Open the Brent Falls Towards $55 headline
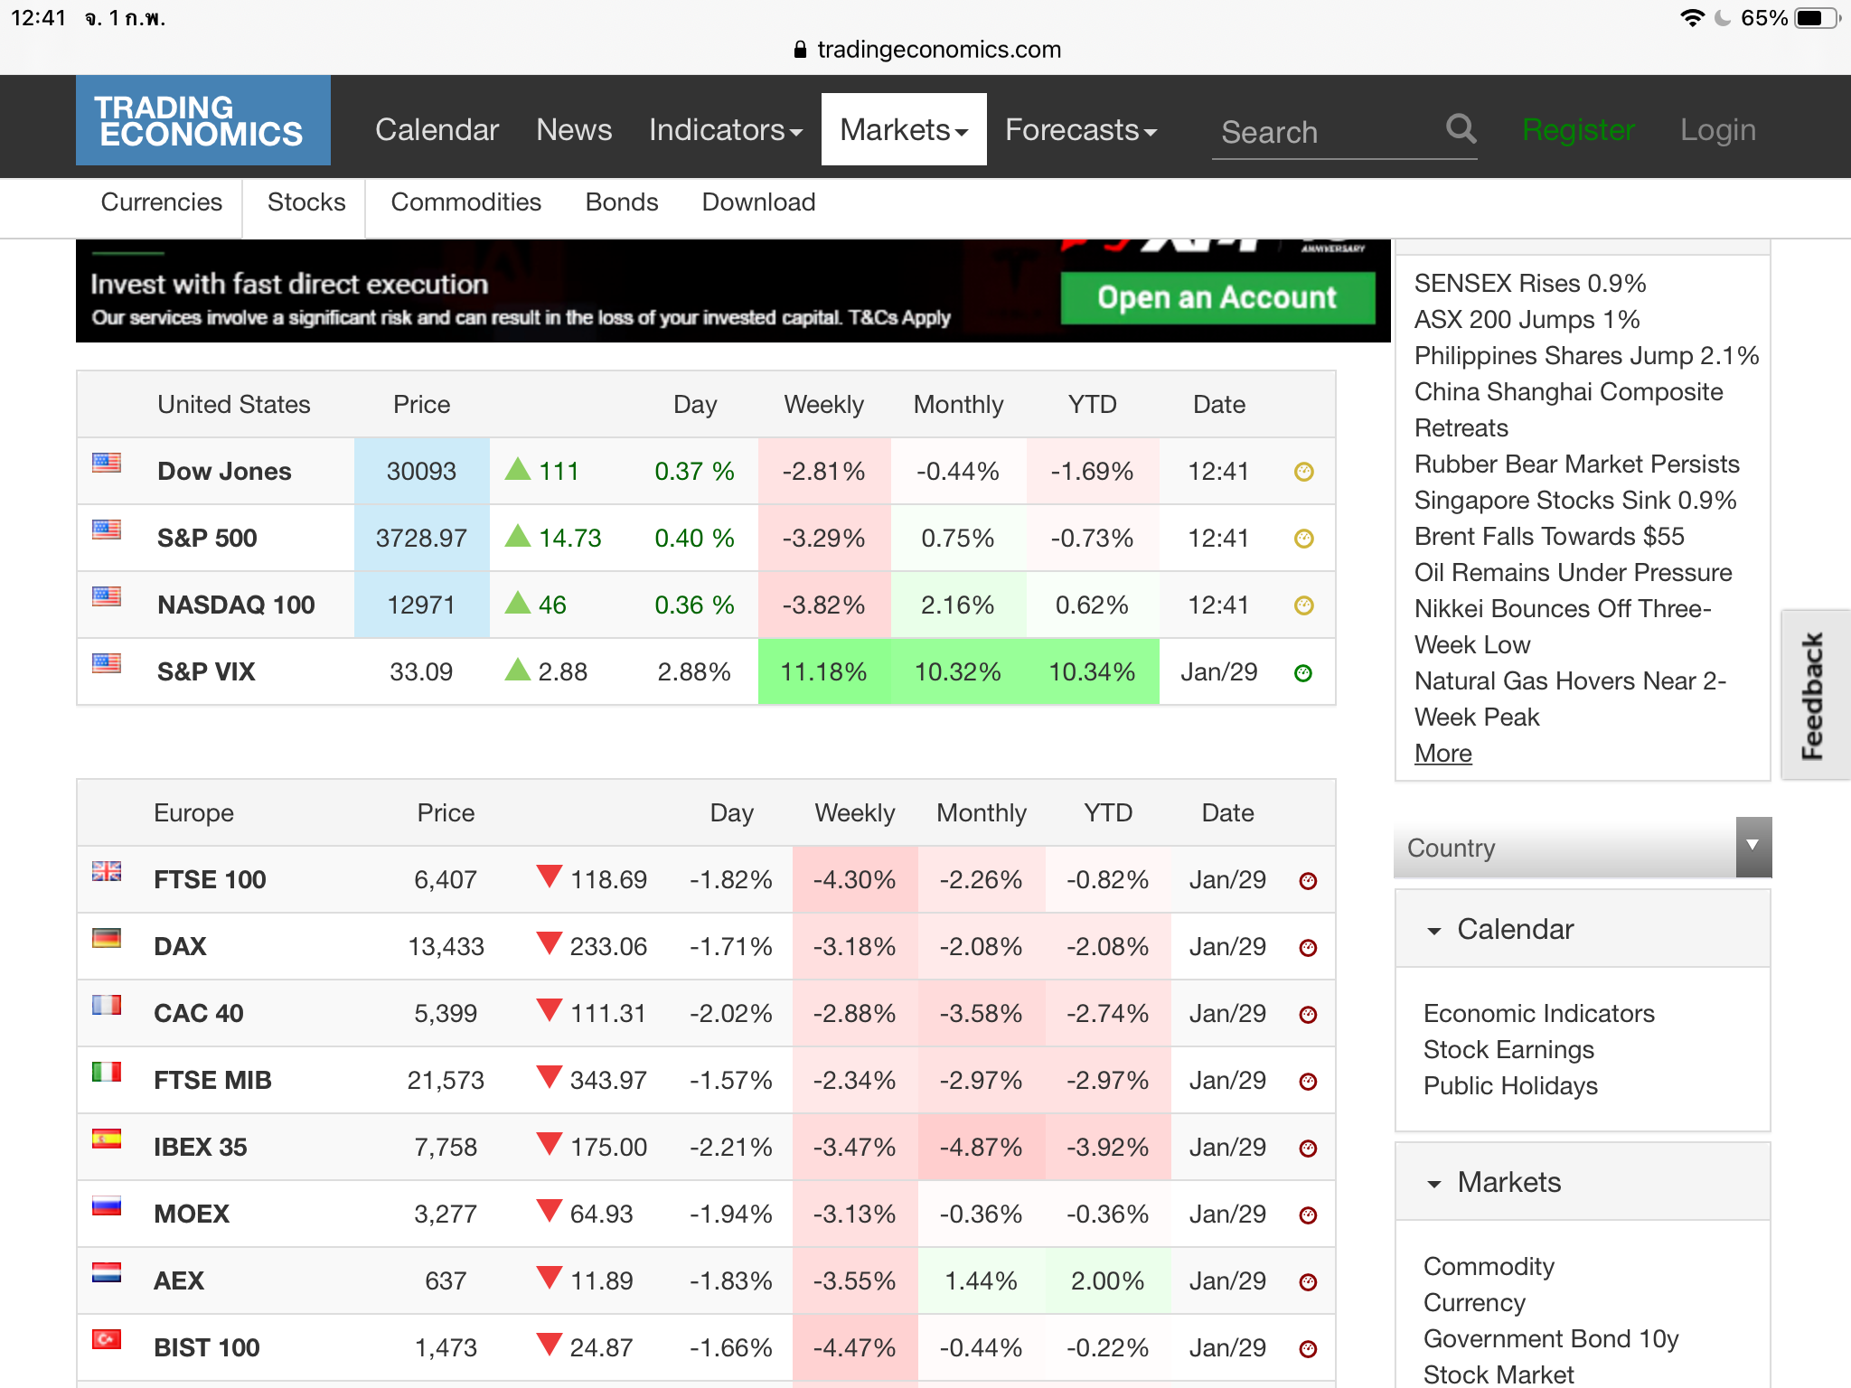Screen dimensions: 1851x1388 pyautogui.click(x=1548, y=537)
